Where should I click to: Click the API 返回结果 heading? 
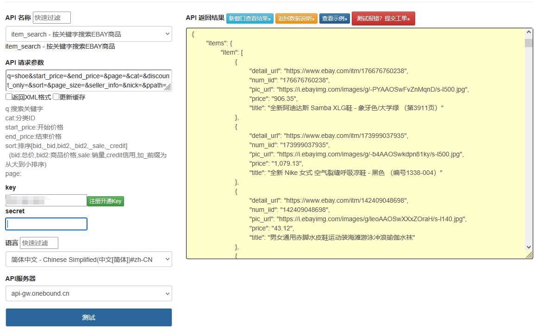tap(205, 18)
